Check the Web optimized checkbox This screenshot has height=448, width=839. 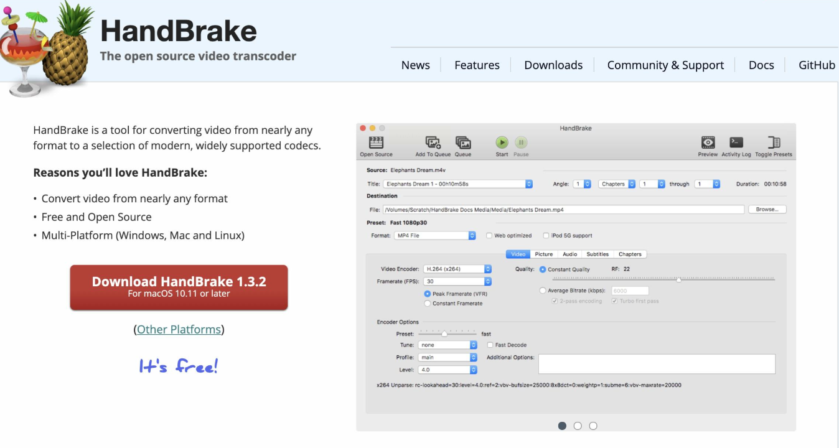(489, 236)
